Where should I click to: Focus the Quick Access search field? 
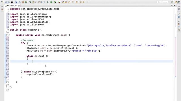(163, 2)
